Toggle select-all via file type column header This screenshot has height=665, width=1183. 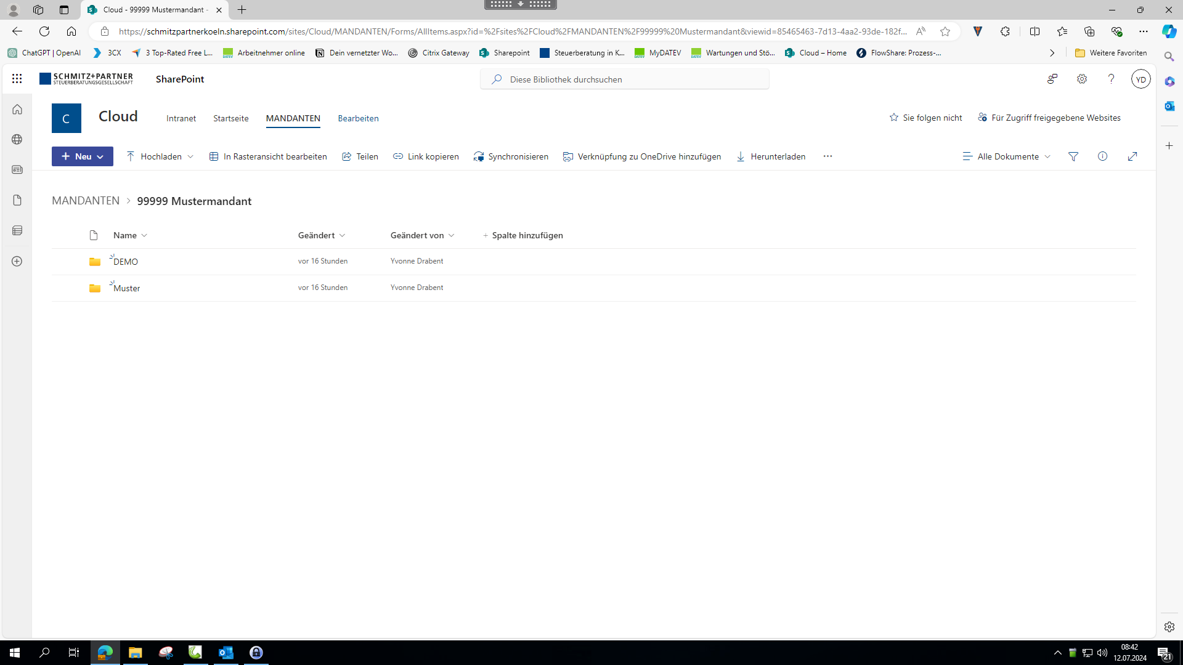[94, 235]
